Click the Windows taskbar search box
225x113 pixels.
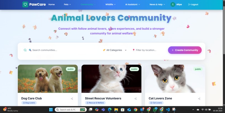[71, 110]
